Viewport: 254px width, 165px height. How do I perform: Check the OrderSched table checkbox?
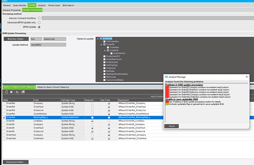pos(104,62)
